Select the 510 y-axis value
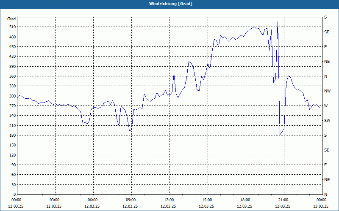The height and width of the screenshot is (211, 339). pyautogui.click(x=13, y=27)
